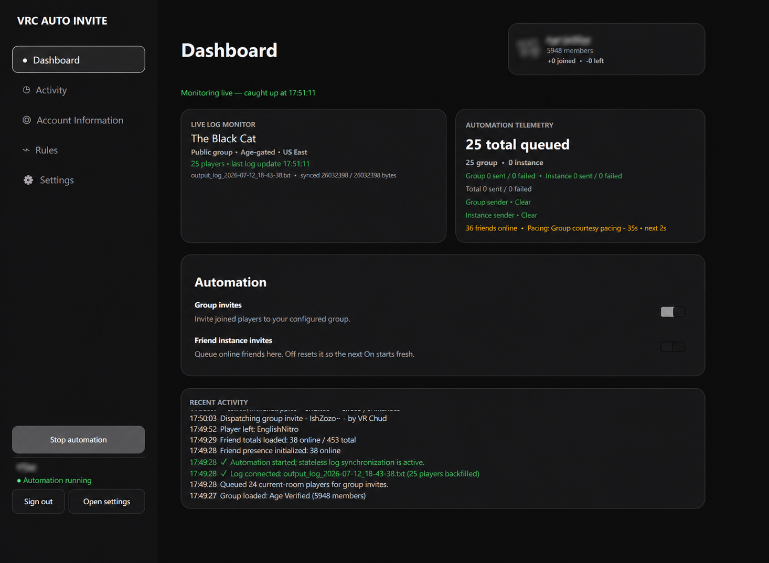
Task: Click the green Automation running status dot
Action: 19,481
